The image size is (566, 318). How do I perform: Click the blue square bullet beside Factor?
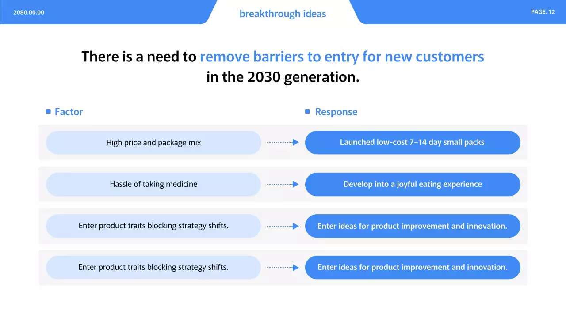click(48, 112)
